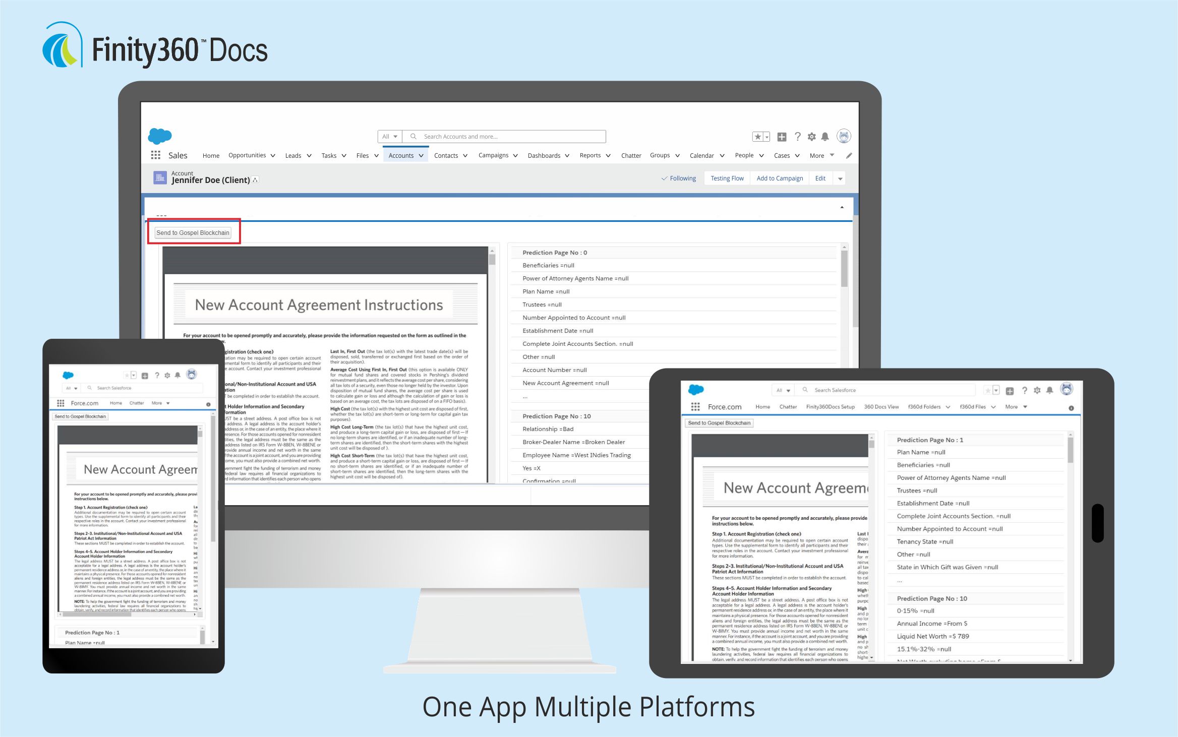This screenshot has height=737, width=1178.
Task: Collapse the panel using the small up arrow
Action: pyautogui.click(x=842, y=207)
